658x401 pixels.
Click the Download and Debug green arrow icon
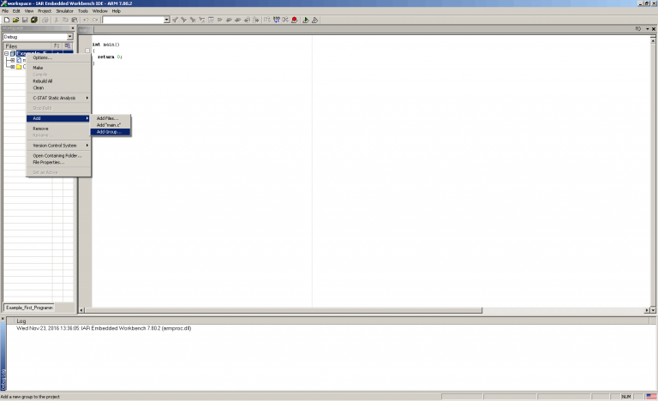click(305, 20)
